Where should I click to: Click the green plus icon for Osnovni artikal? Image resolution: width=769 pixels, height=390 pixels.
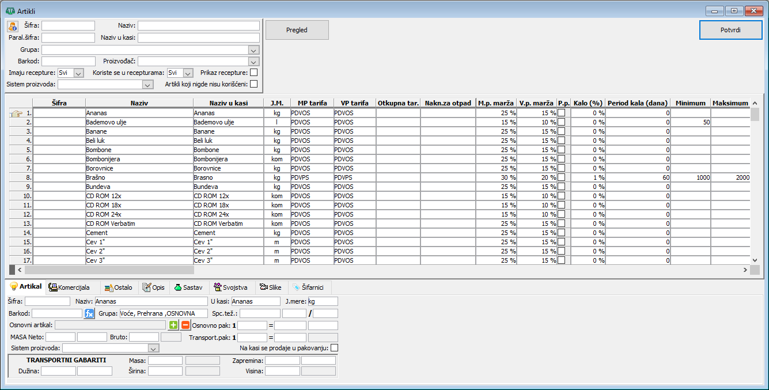point(173,325)
